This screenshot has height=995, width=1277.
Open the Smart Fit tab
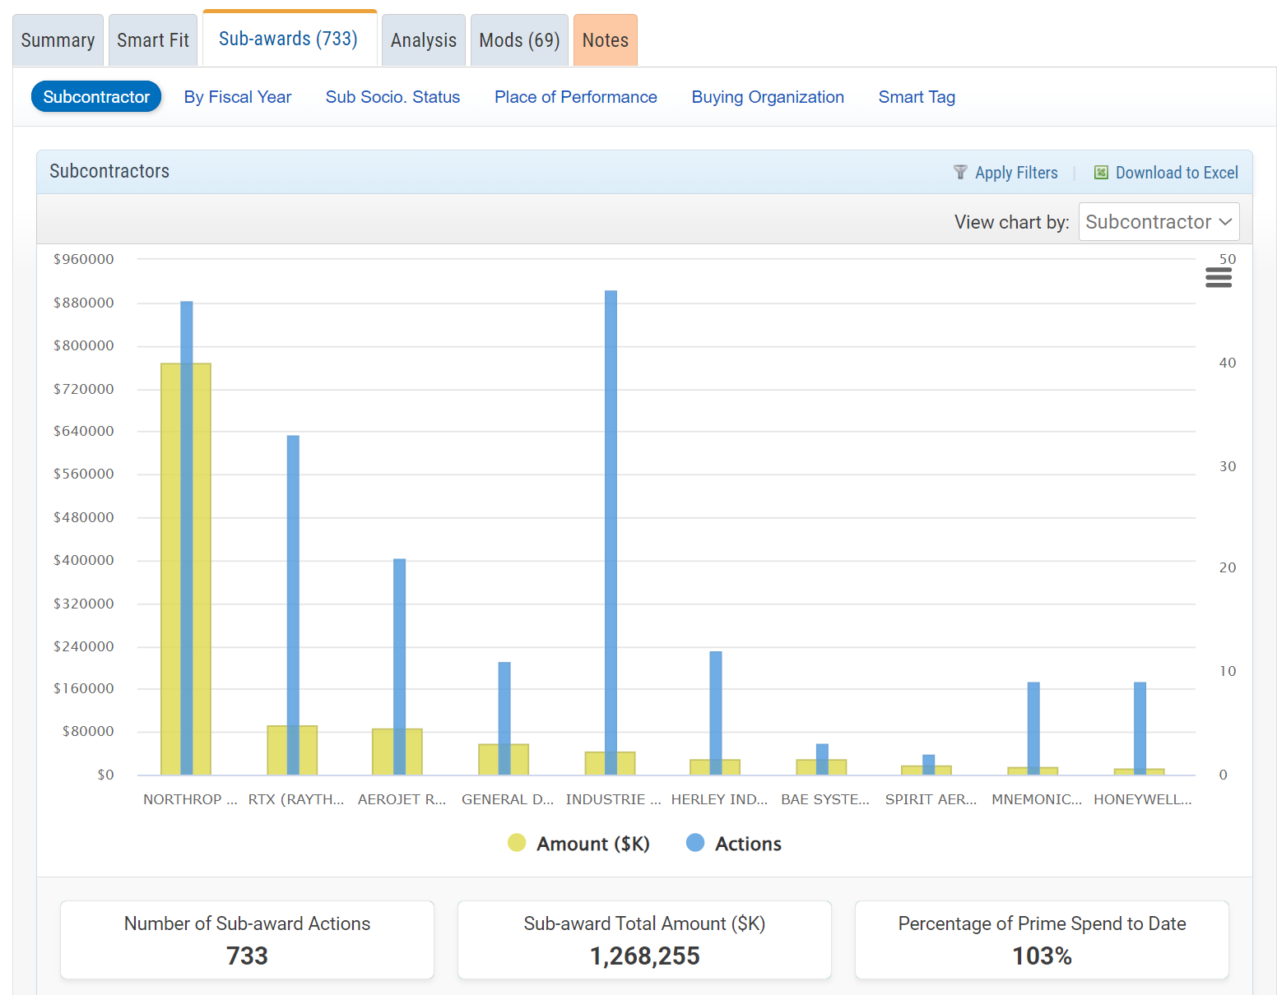[x=153, y=40]
